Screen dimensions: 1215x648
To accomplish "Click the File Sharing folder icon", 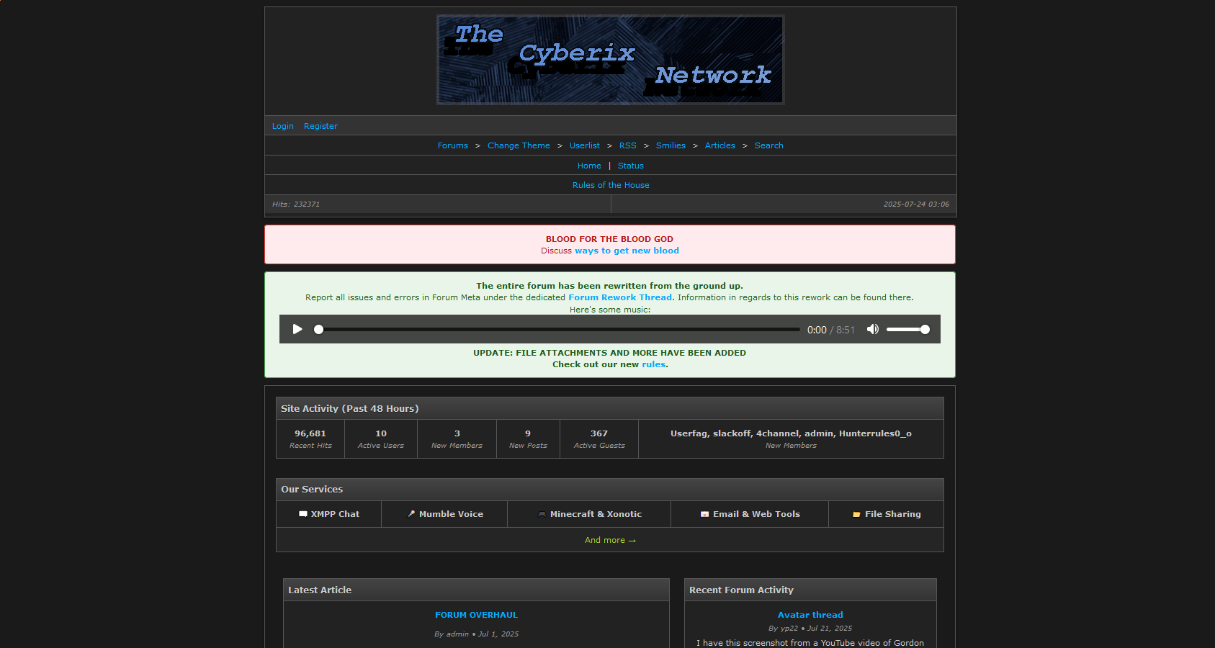I will click(856, 514).
